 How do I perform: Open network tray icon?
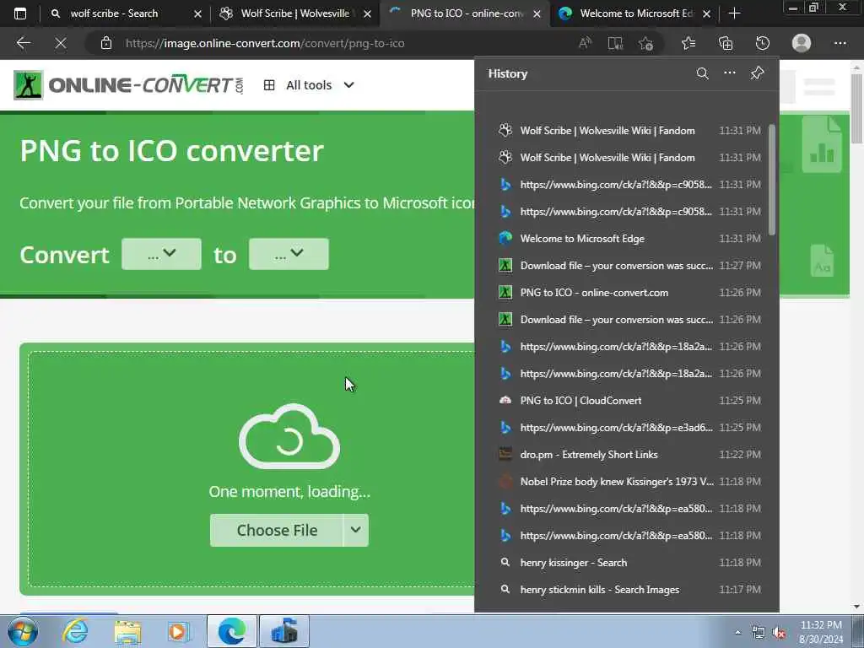tap(759, 633)
